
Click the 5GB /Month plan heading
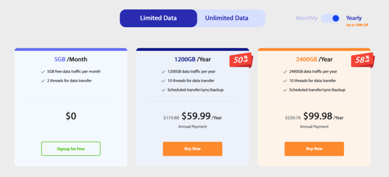click(x=71, y=59)
